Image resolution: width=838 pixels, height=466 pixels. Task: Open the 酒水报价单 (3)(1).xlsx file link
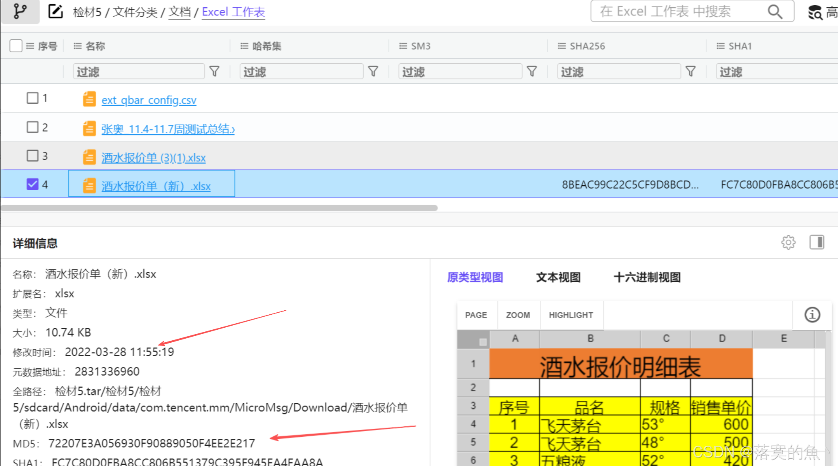(x=153, y=158)
